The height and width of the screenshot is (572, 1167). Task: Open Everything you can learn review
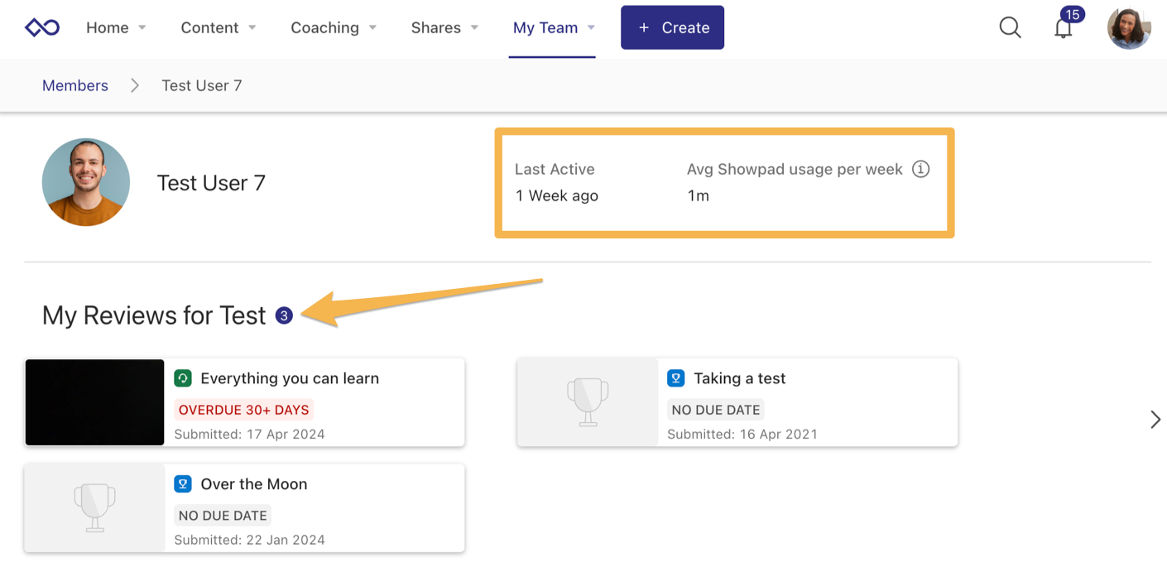(x=290, y=378)
